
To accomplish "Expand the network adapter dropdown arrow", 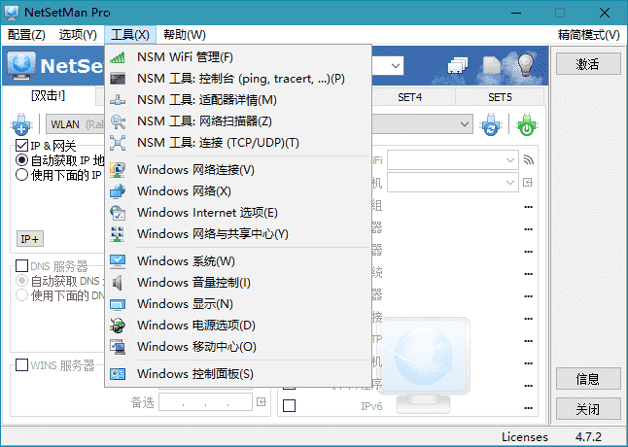I will 465,124.
